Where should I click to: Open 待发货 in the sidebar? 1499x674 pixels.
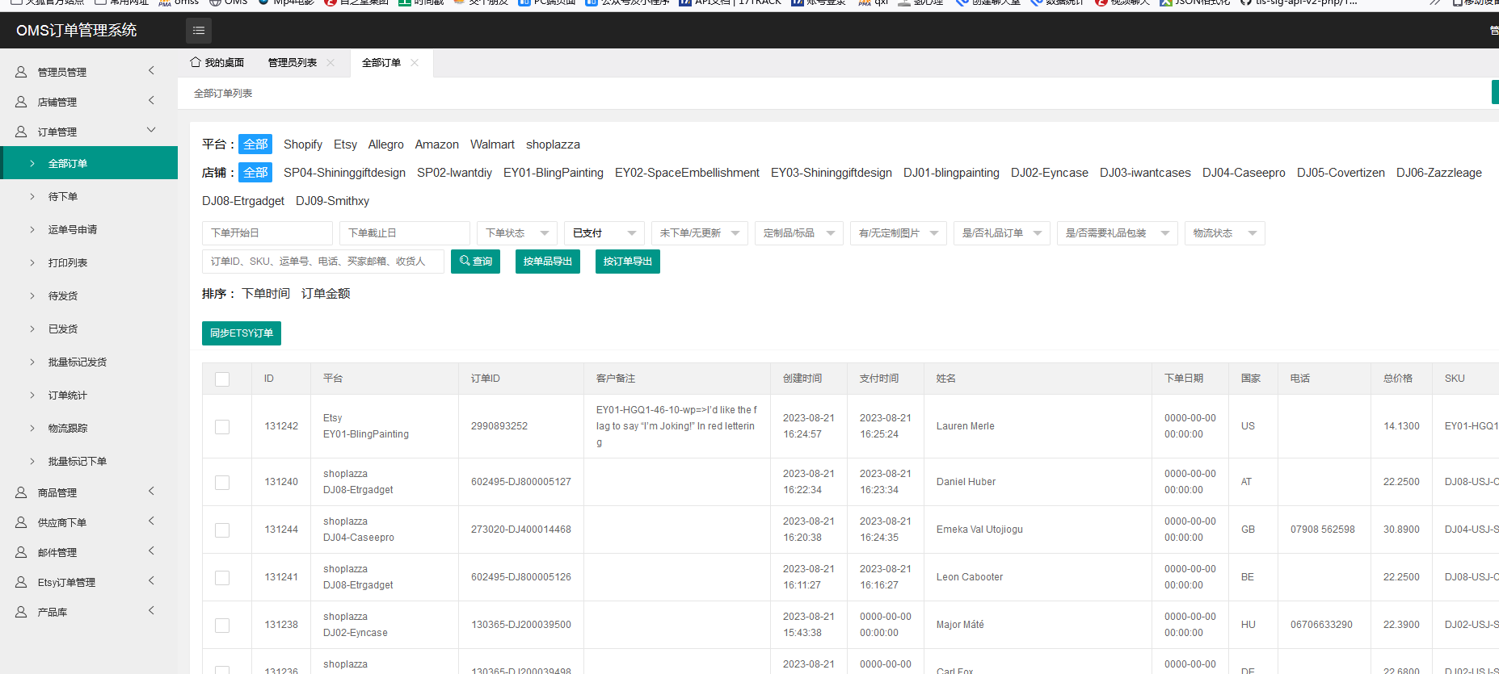(89, 295)
